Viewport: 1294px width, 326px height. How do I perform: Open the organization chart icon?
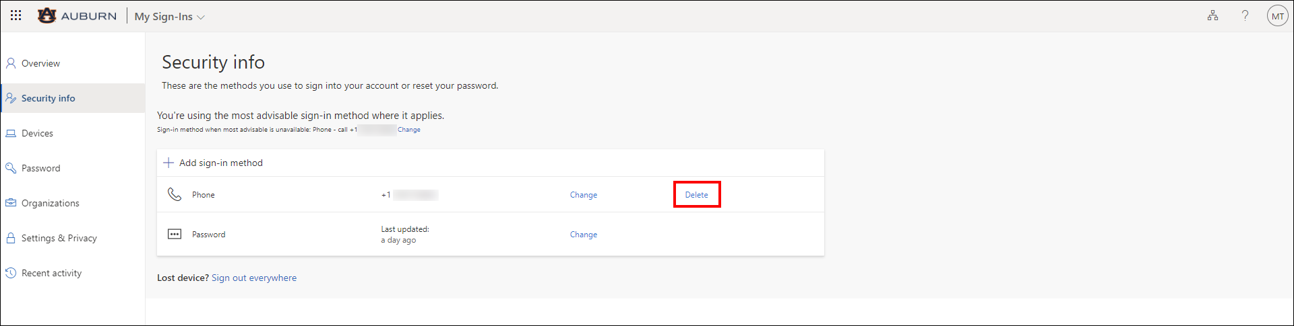point(1212,15)
